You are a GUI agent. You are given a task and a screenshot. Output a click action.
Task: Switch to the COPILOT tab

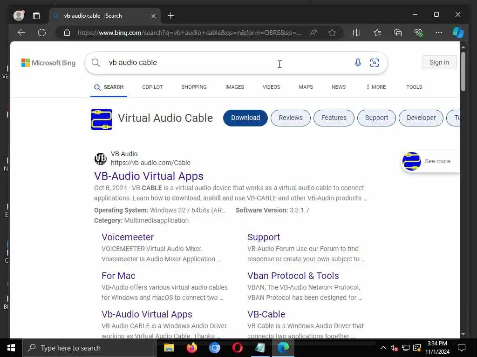[152, 87]
